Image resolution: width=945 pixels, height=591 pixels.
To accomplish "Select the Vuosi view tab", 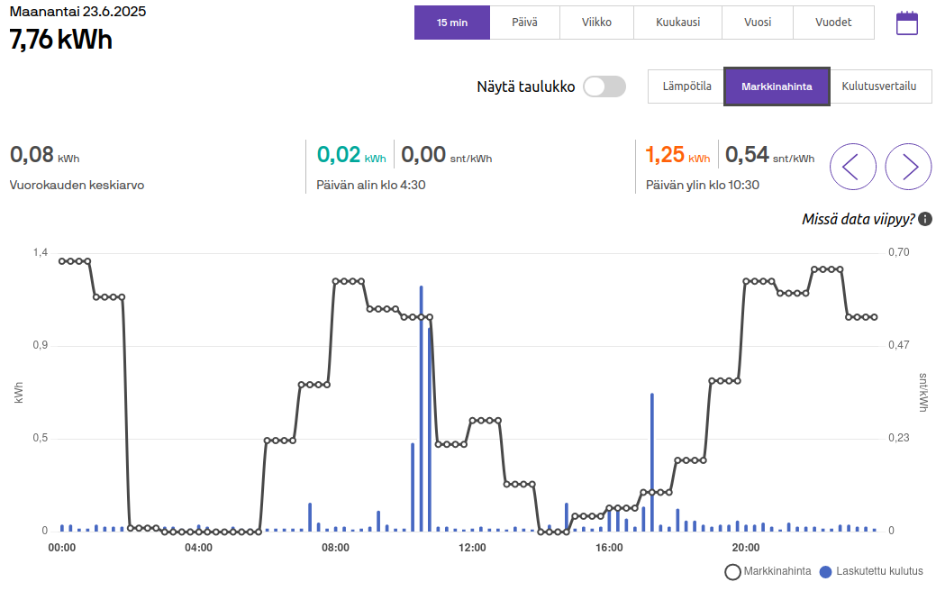I will click(x=758, y=23).
